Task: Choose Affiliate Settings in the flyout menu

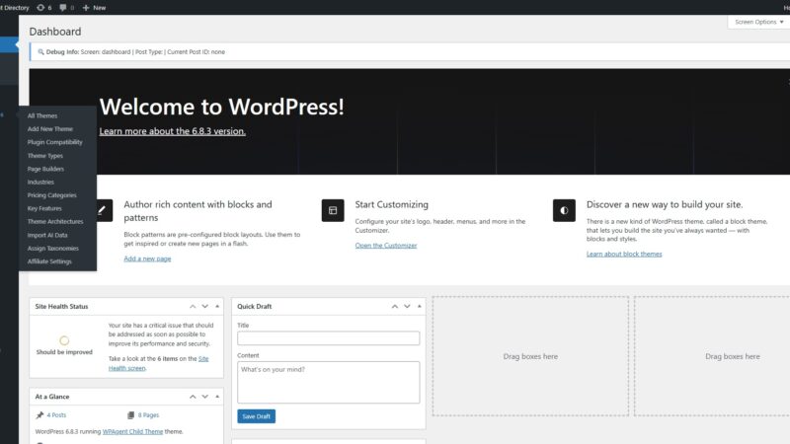Action: tap(49, 261)
